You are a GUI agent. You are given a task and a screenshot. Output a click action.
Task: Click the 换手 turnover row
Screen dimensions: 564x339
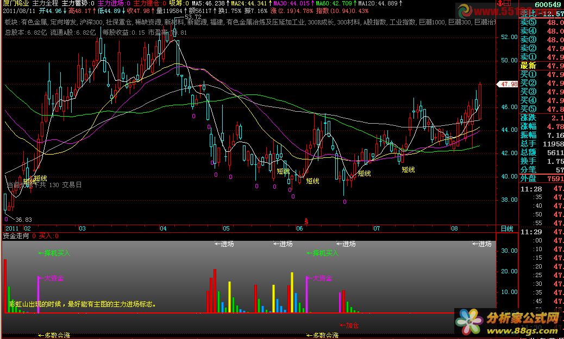(x=542, y=161)
